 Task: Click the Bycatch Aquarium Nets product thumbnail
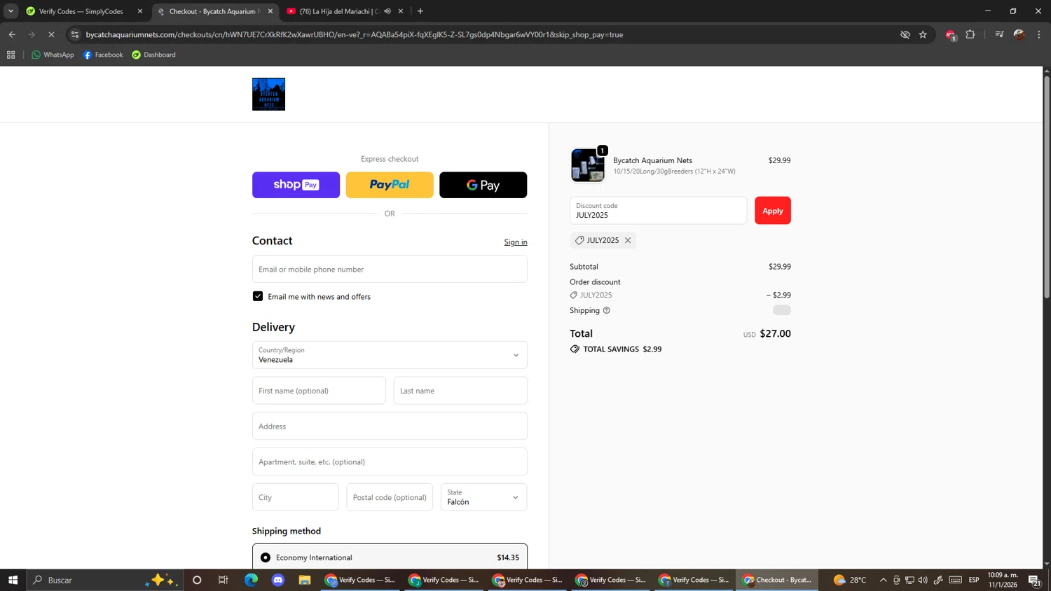click(587, 165)
